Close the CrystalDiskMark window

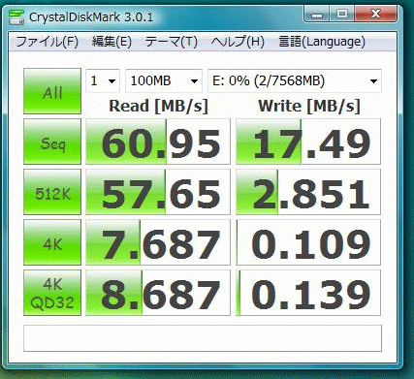(x=375, y=14)
